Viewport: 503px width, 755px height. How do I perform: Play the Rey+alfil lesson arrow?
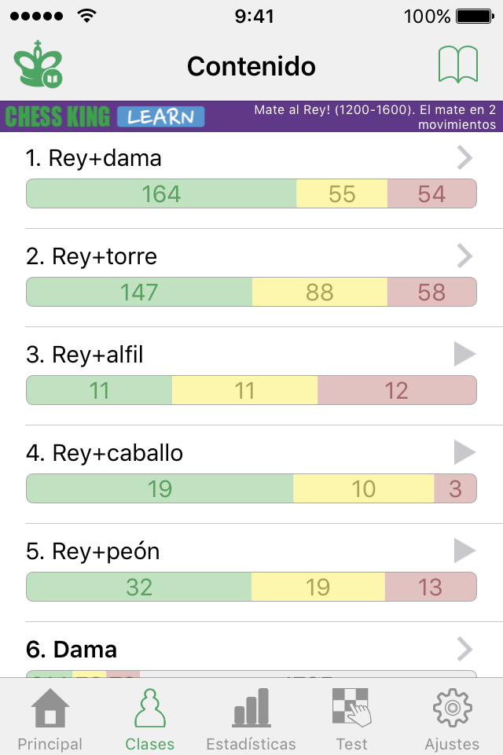point(464,354)
